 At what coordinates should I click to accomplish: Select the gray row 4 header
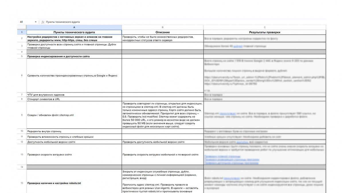(22, 52)
